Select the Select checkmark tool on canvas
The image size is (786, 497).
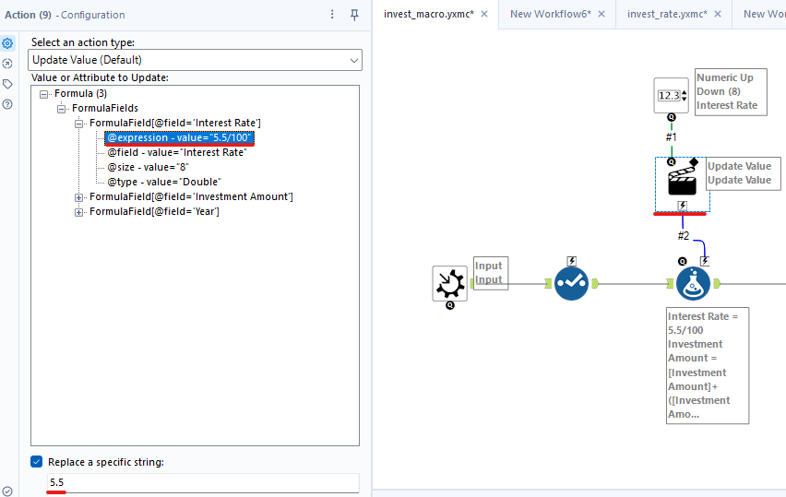point(571,284)
